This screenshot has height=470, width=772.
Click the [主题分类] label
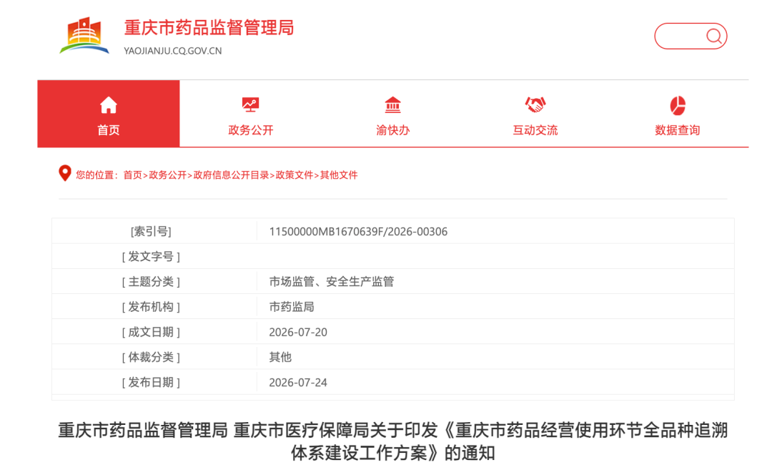pyautogui.click(x=151, y=282)
